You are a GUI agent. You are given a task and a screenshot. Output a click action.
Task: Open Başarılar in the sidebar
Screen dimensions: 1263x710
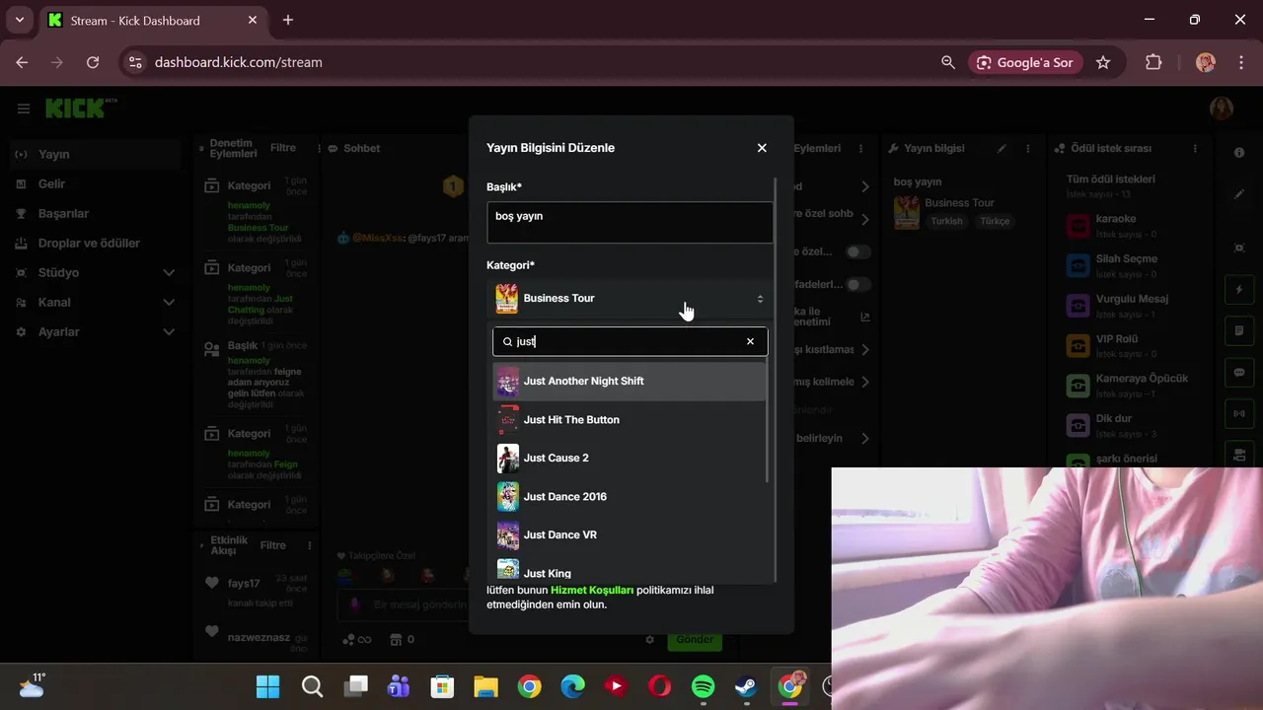95,214
